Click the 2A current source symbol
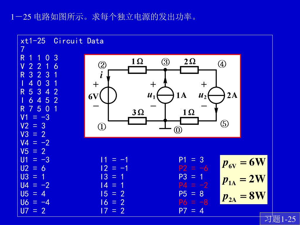This screenshot has width=300, height=225. point(216,95)
